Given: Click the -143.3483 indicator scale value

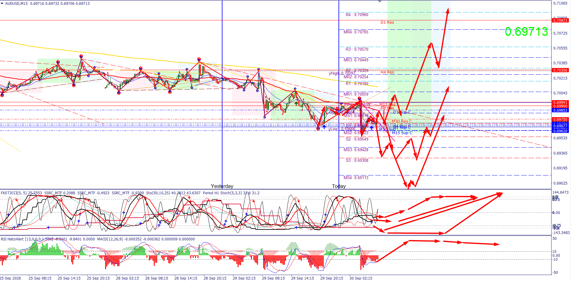Looking at the screenshot, I should pyautogui.click(x=561, y=233).
